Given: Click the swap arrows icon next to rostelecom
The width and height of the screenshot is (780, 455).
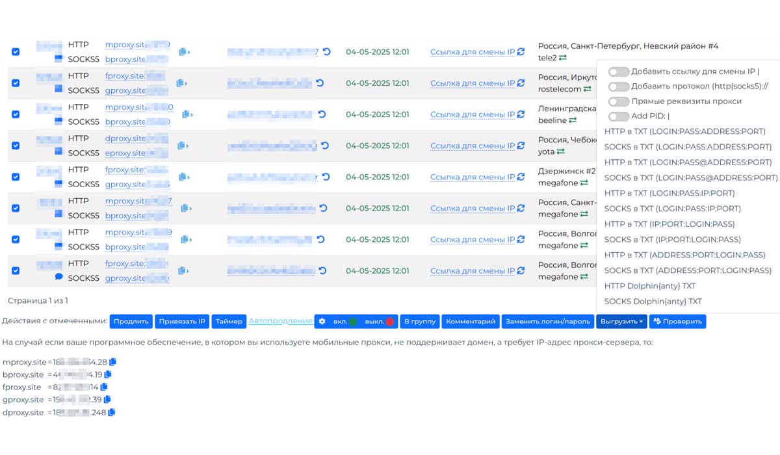Looking at the screenshot, I should (x=587, y=89).
